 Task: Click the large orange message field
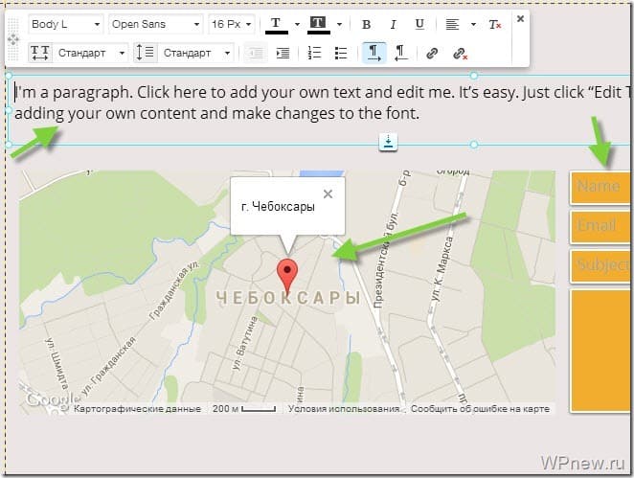(600, 351)
